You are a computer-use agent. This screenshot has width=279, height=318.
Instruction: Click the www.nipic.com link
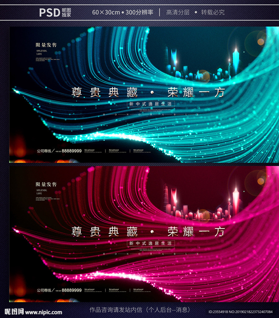pyautogui.click(x=43, y=312)
